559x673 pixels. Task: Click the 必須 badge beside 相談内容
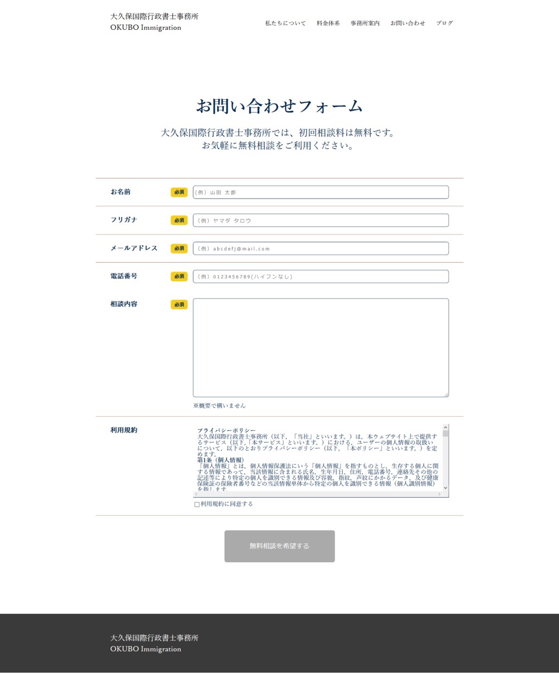pos(179,304)
